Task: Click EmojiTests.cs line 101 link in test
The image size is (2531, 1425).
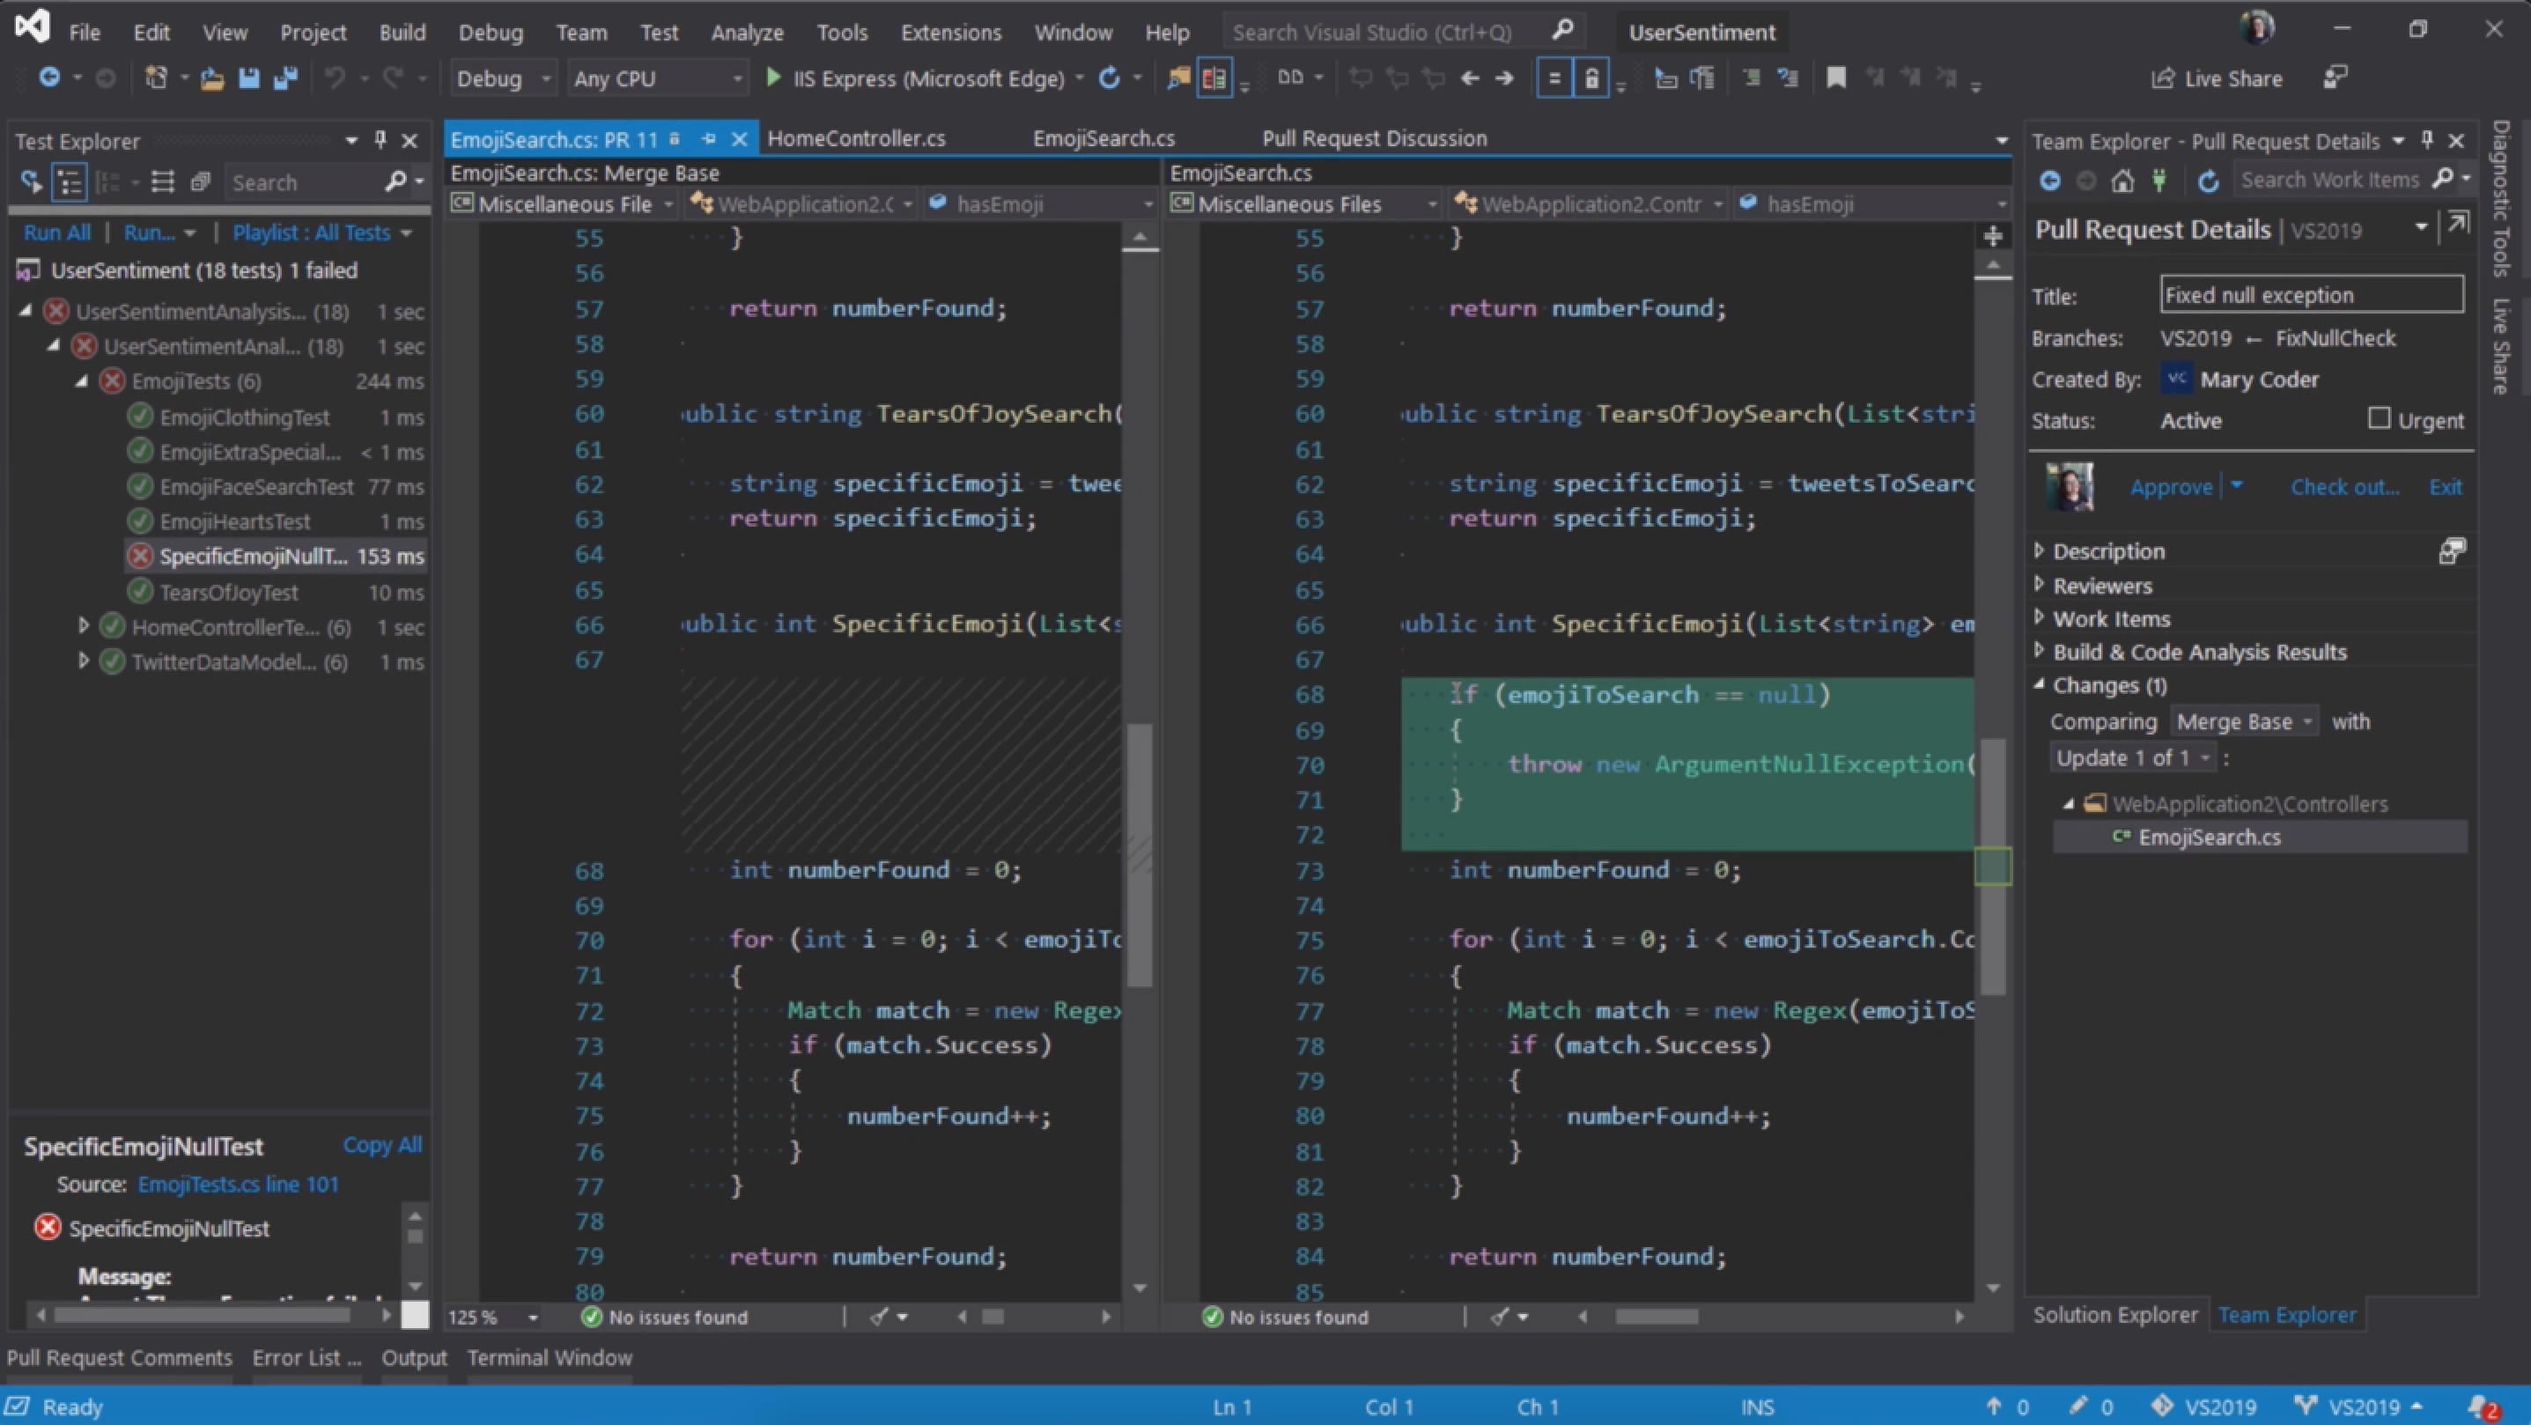Action: [238, 1184]
